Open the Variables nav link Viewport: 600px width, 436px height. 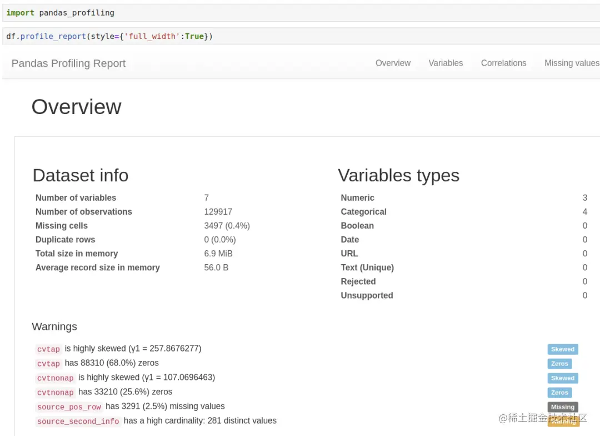tap(446, 63)
